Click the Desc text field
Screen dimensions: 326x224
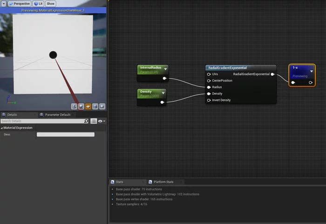66,134
